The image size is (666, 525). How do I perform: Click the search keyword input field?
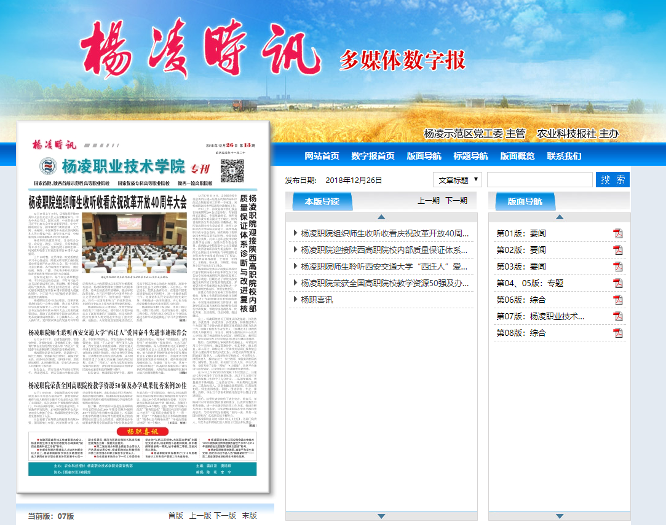(x=539, y=180)
